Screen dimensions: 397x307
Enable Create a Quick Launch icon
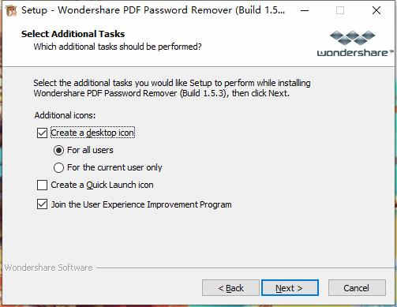[42, 185]
